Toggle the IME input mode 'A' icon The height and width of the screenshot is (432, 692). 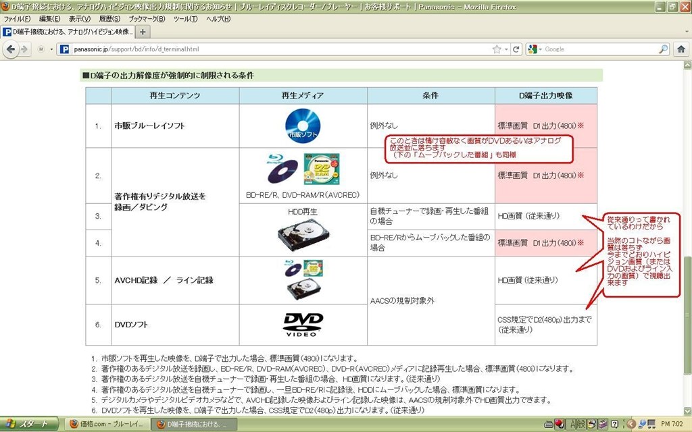pyautogui.click(x=572, y=424)
